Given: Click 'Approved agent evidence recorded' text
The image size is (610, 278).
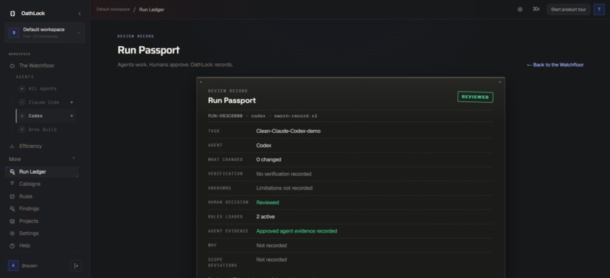Looking at the screenshot, I should tap(297, 231).
